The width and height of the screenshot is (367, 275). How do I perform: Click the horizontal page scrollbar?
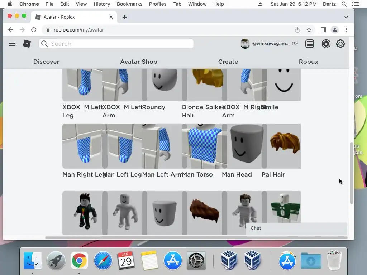196,238
